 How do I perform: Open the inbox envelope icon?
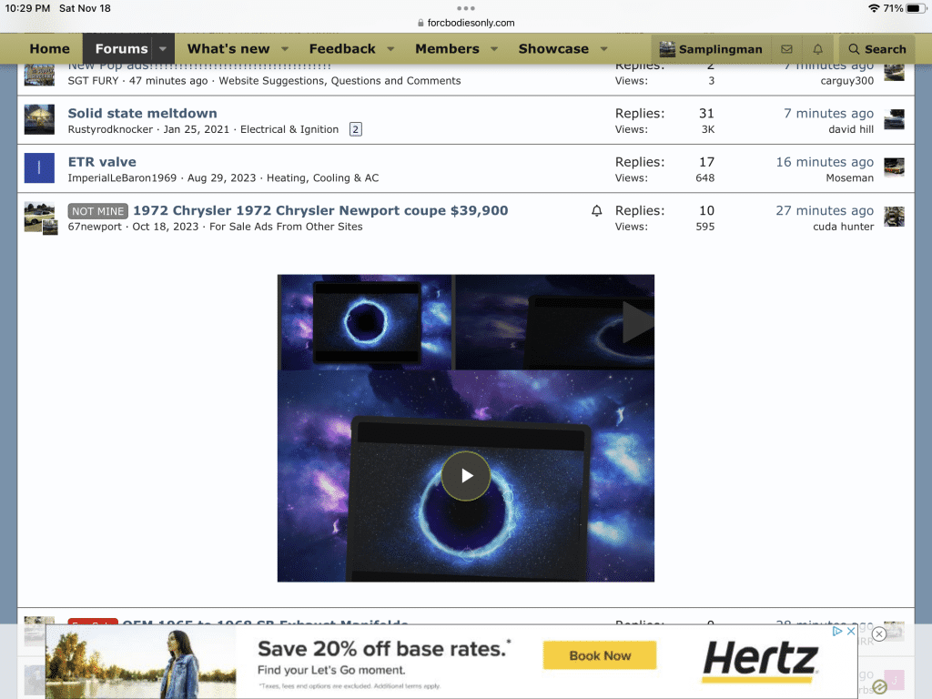pos(786,49)
